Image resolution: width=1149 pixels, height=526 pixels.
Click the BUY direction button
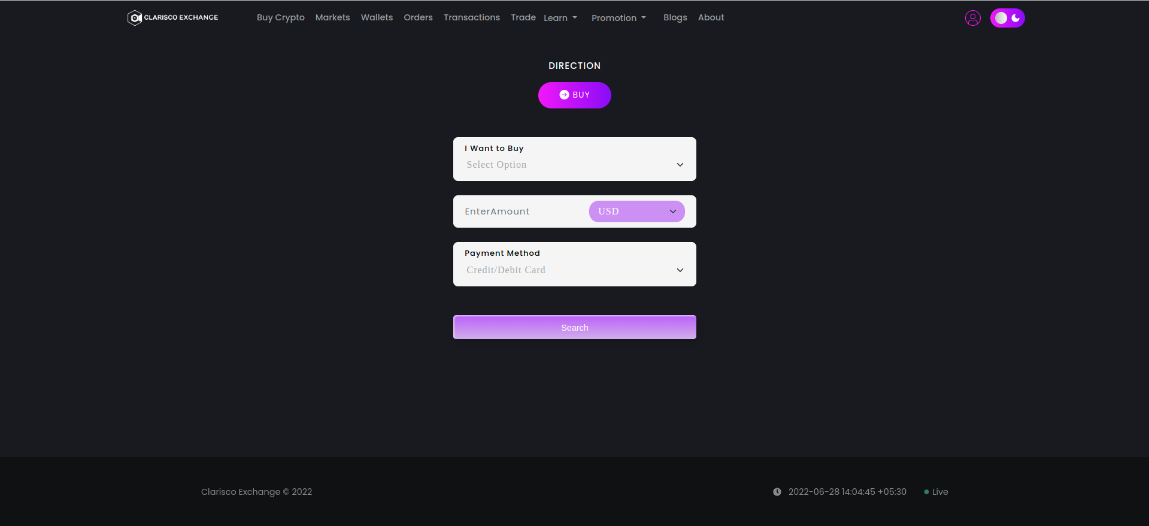(x=575, y=95)
